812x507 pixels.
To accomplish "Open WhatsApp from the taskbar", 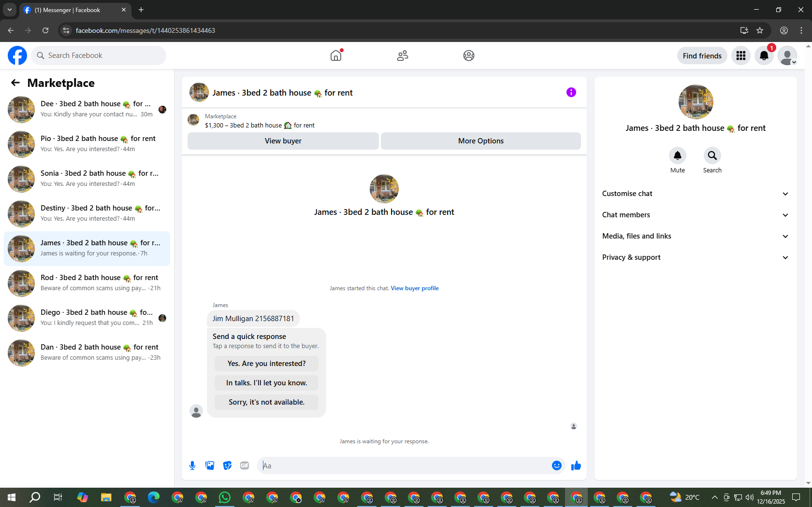I will point(225,497).
